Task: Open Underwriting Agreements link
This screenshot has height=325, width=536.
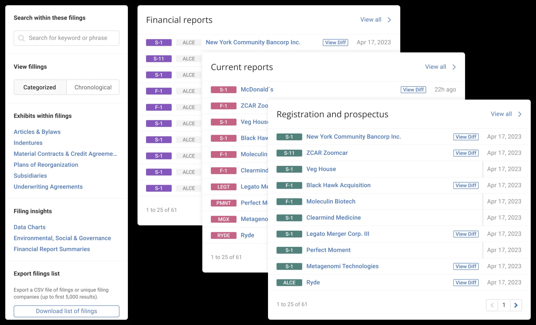Action: (48, 187)
